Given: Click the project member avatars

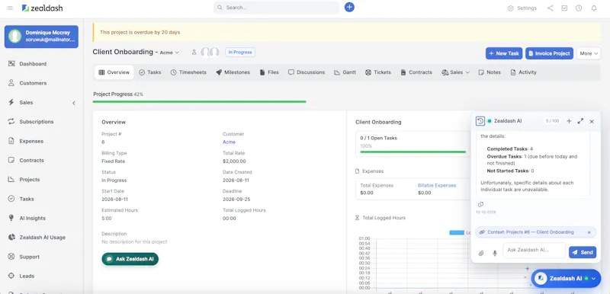Looking at the screenshot, I should [x=210, y=52].
